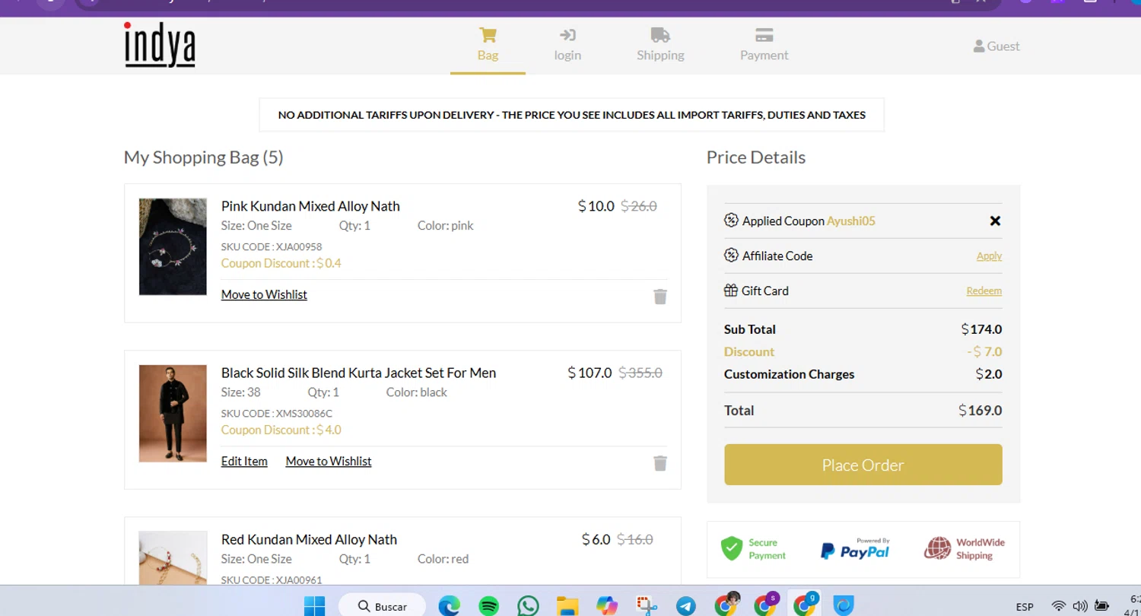Image resolution: width=1141 pixels, height=616 pixels.
Task: Open Spotify from the taskbar
Action: point(489,606)
